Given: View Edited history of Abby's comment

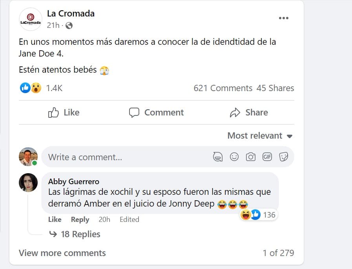Looking at the screenshot, I should (129, 220).
